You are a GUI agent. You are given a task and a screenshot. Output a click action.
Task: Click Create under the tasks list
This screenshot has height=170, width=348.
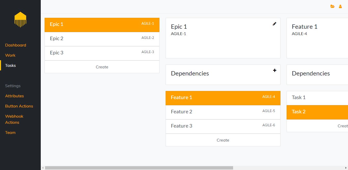[x=317, y=126]
